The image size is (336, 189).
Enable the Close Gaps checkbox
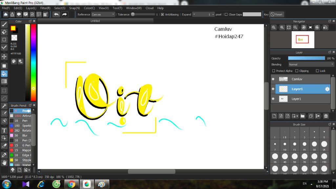tap(226, 14)
